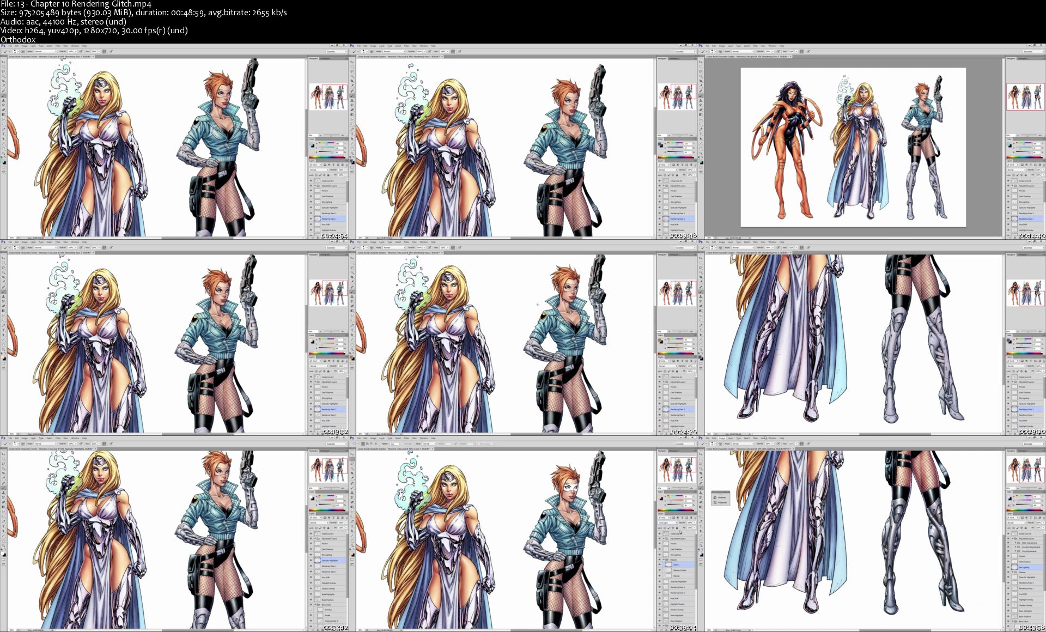Select Brush tool in the 00:04:54 frame
Viewport: 1046px width, 632px height.
3,95
